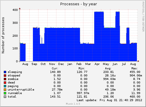Click the 'Last update' timestamp text

(x=109, y=100)
